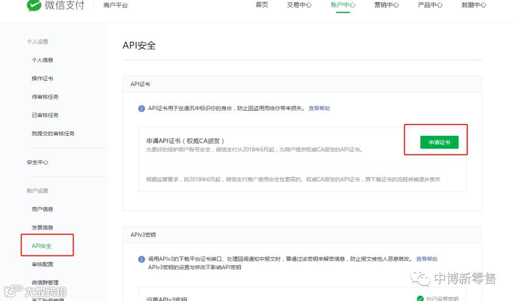Select 操作证书 in sidebar
The height and width of the screenshot is (301, 513).
pos(42,78)
